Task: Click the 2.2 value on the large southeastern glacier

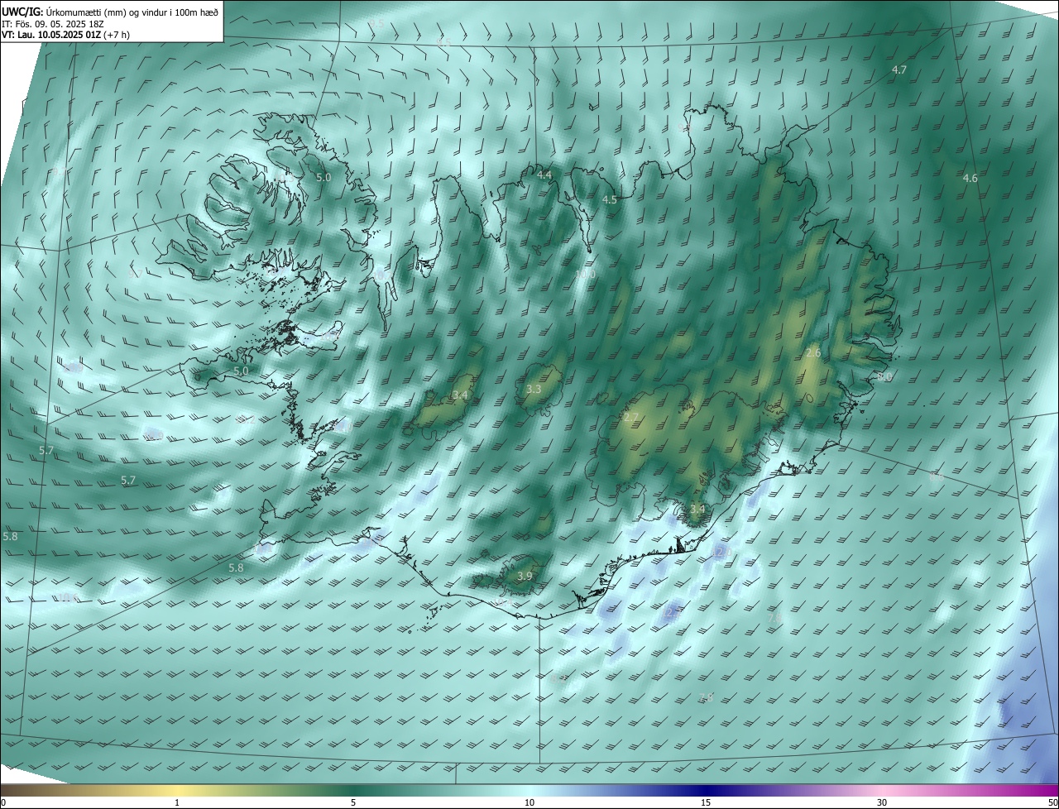Action: [x=631, y=417]
